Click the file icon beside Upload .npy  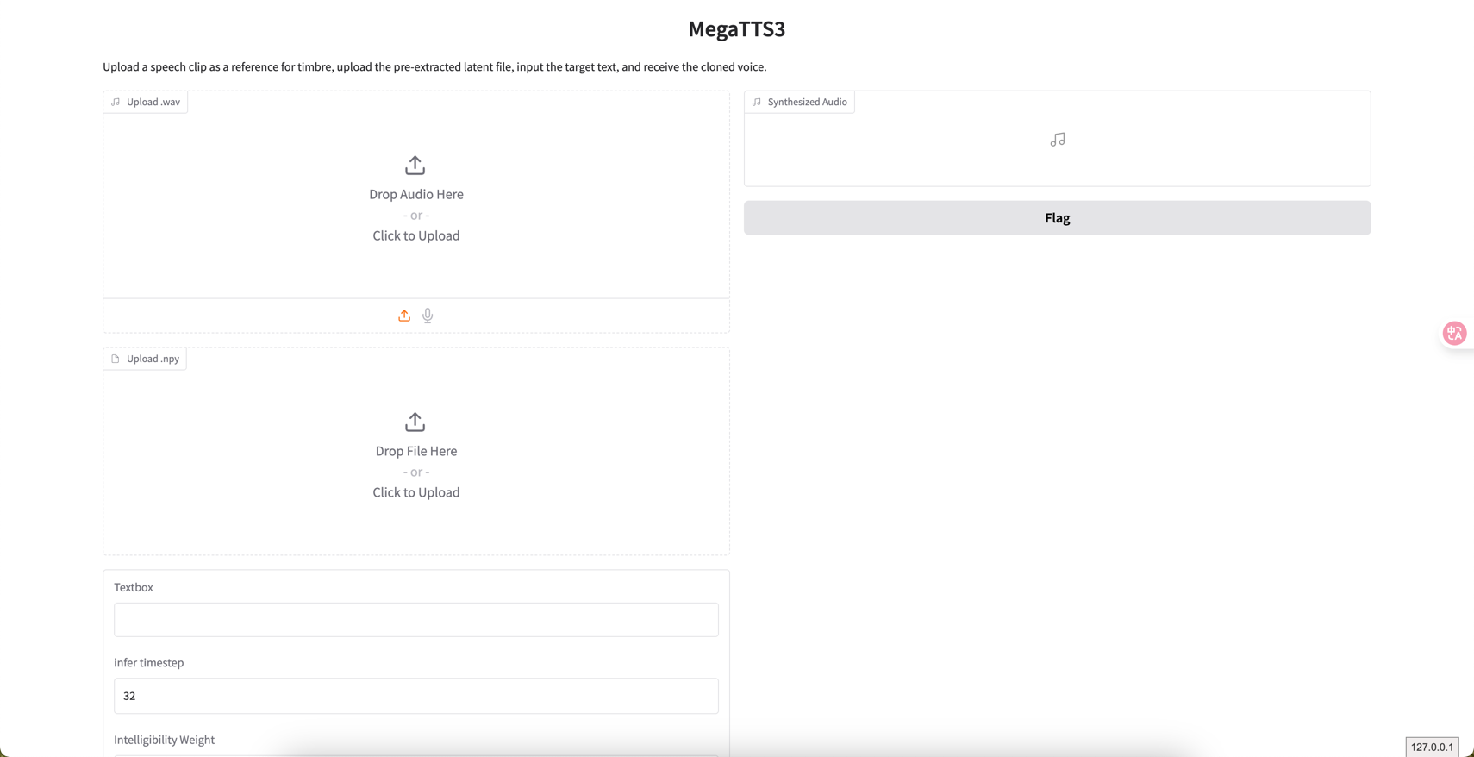click(116, 359)
